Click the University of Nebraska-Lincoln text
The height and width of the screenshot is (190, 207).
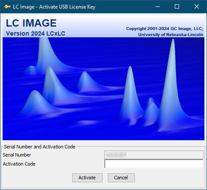point(170,35)
